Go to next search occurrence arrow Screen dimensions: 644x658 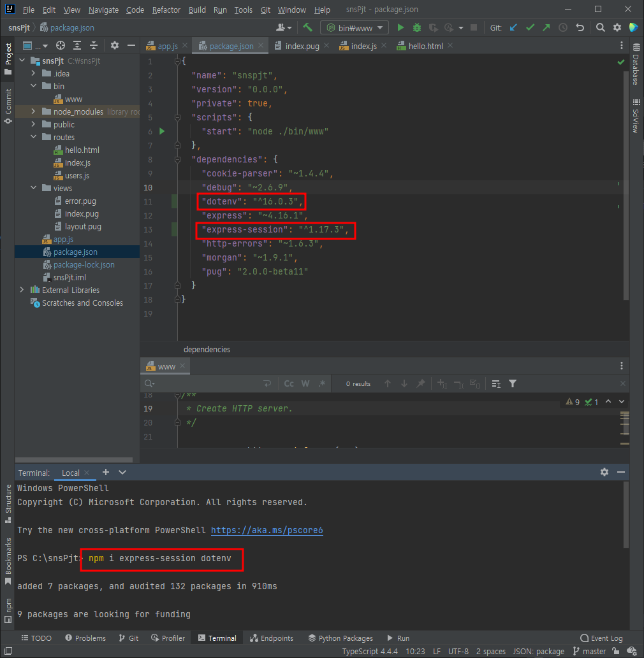click(404, 383)
